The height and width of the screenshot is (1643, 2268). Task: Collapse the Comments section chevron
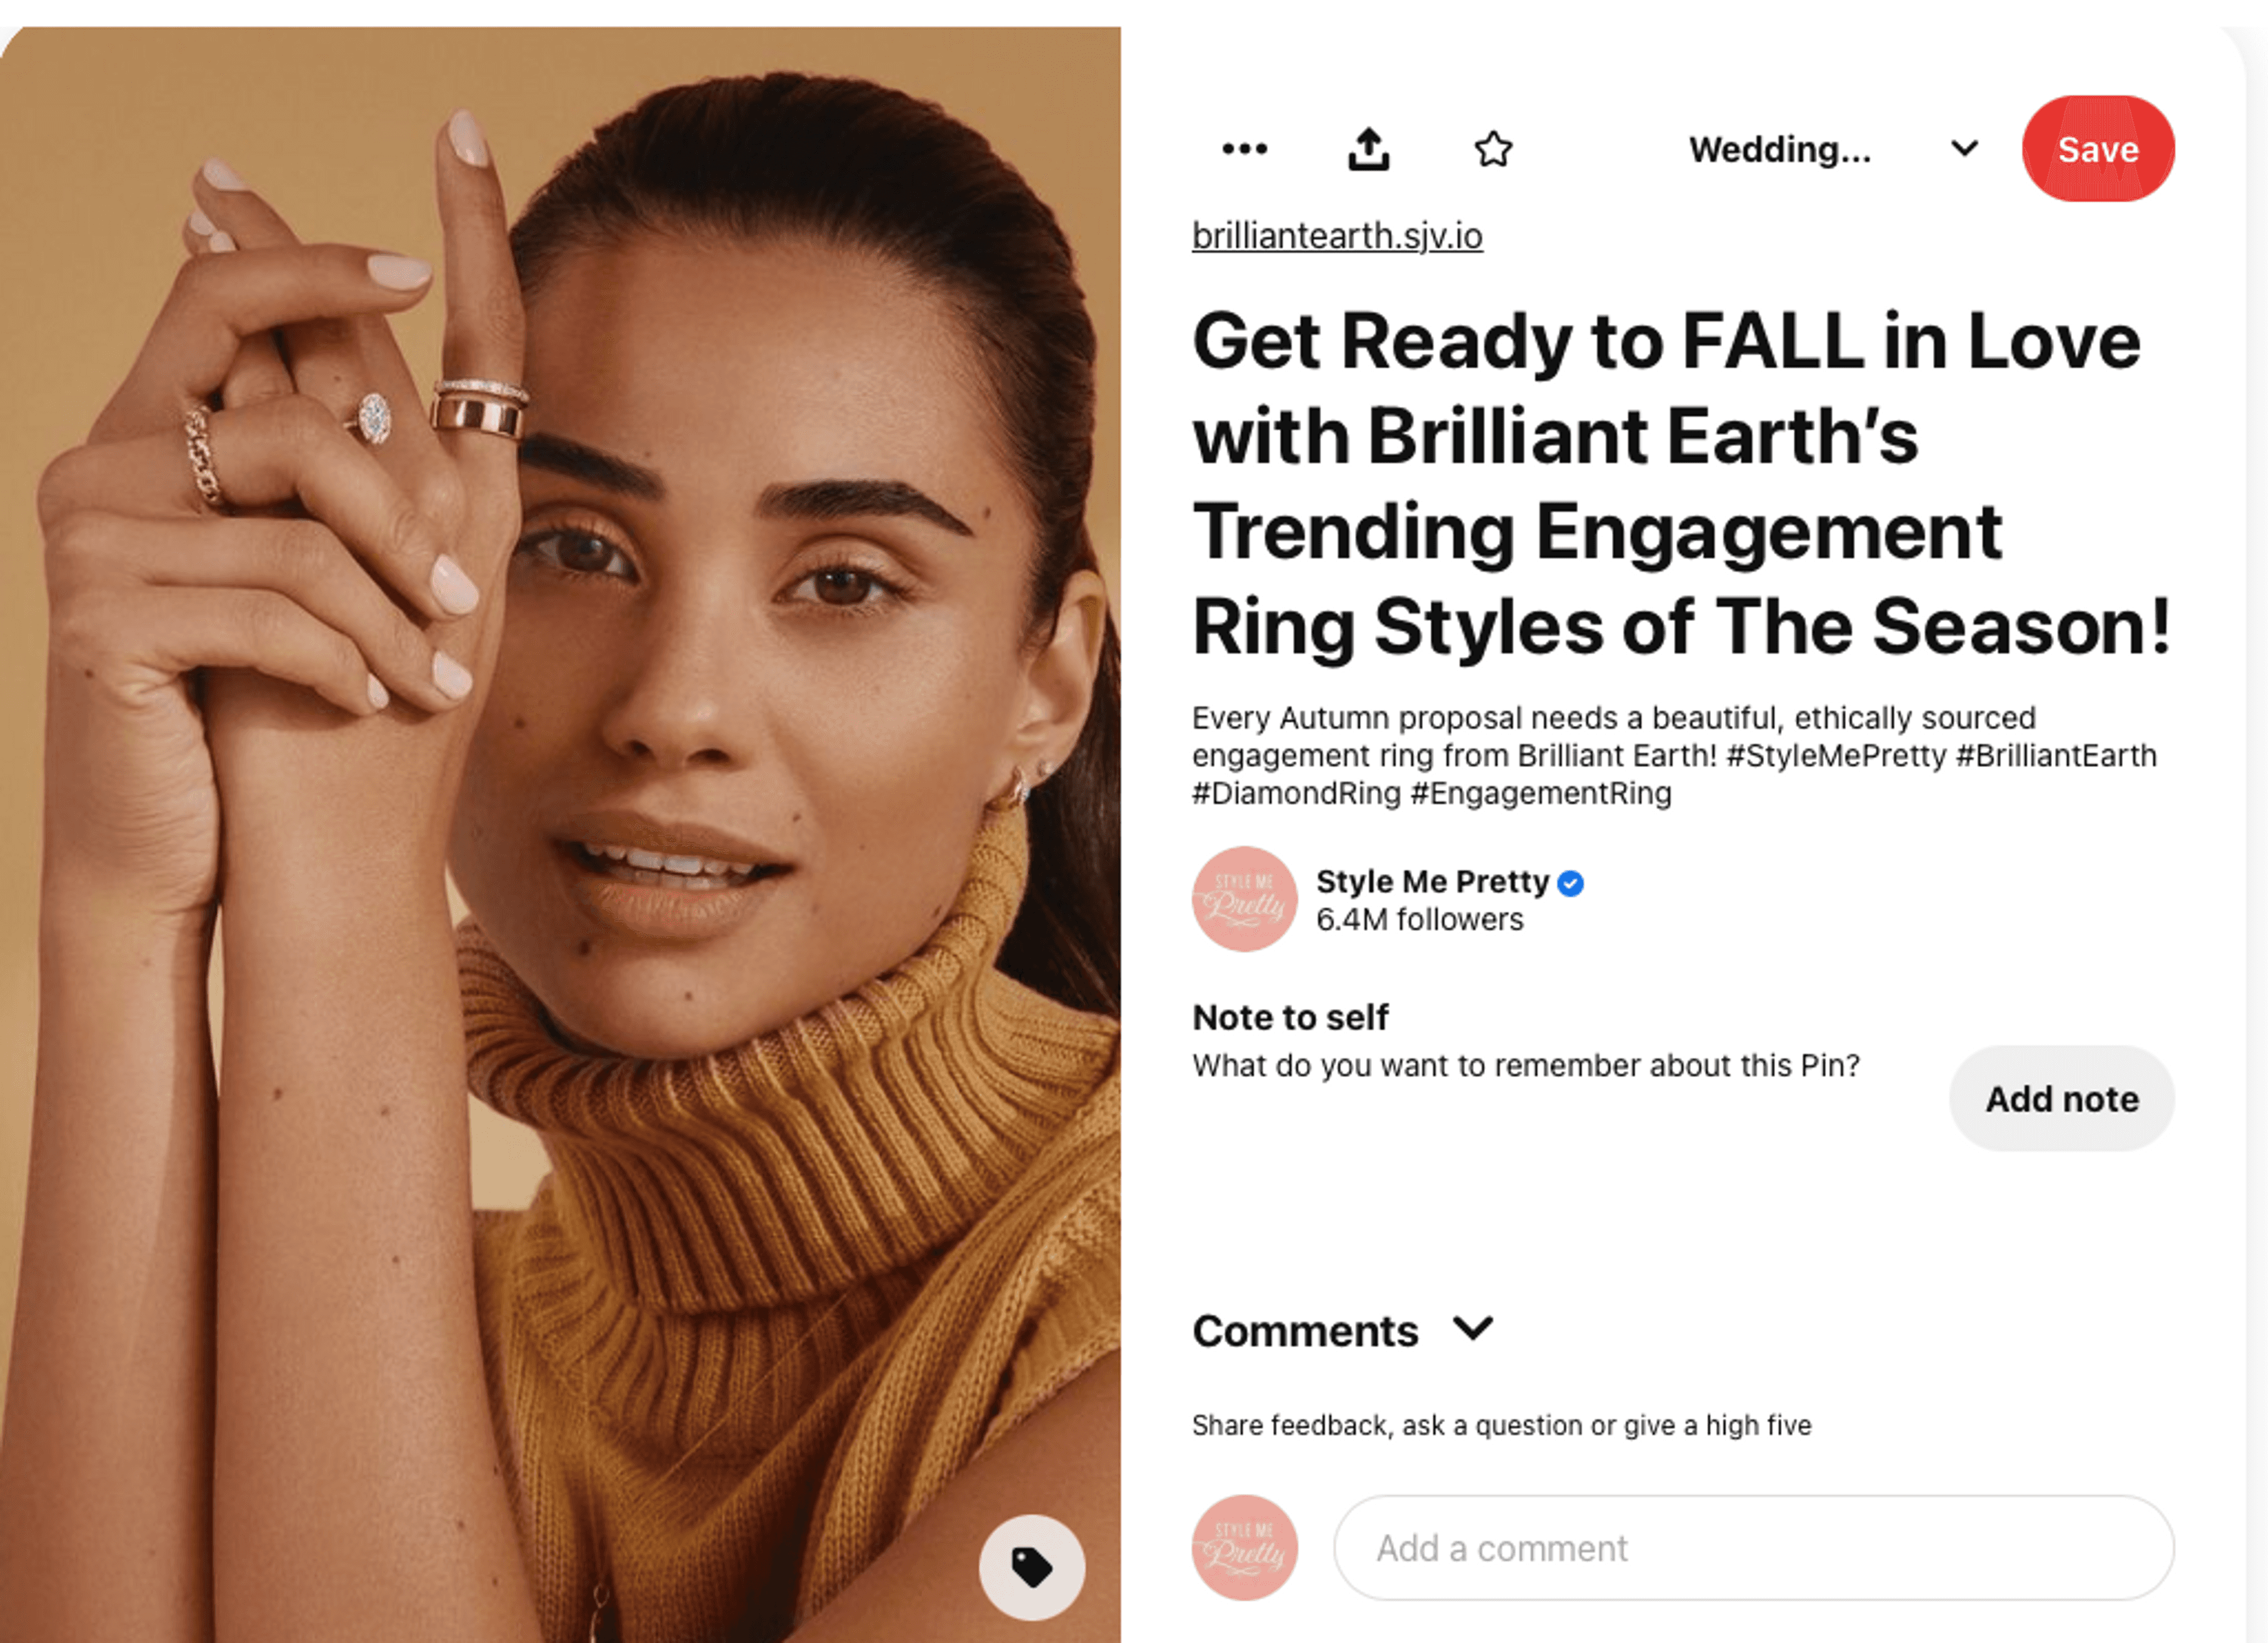click(1473, 1329)
